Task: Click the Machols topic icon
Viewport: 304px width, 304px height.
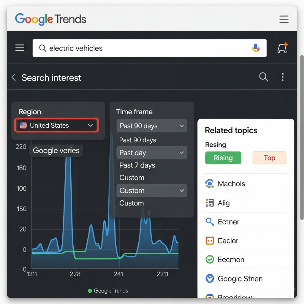Action: pyautogui.click(x=210, y=183)
